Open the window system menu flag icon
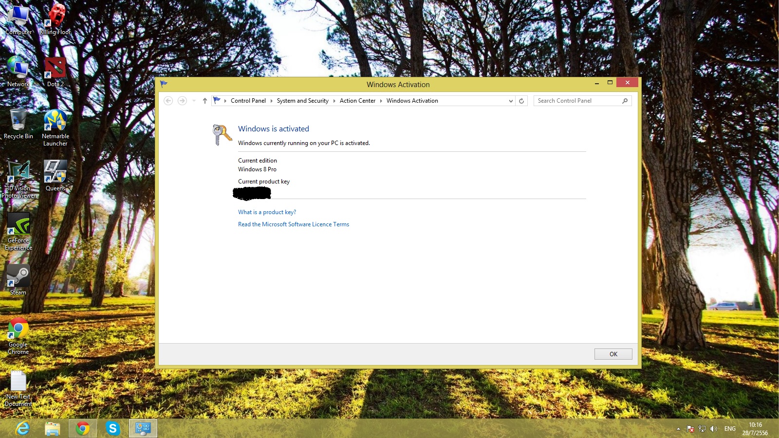779x438 pixels. (x=164, y=84)
